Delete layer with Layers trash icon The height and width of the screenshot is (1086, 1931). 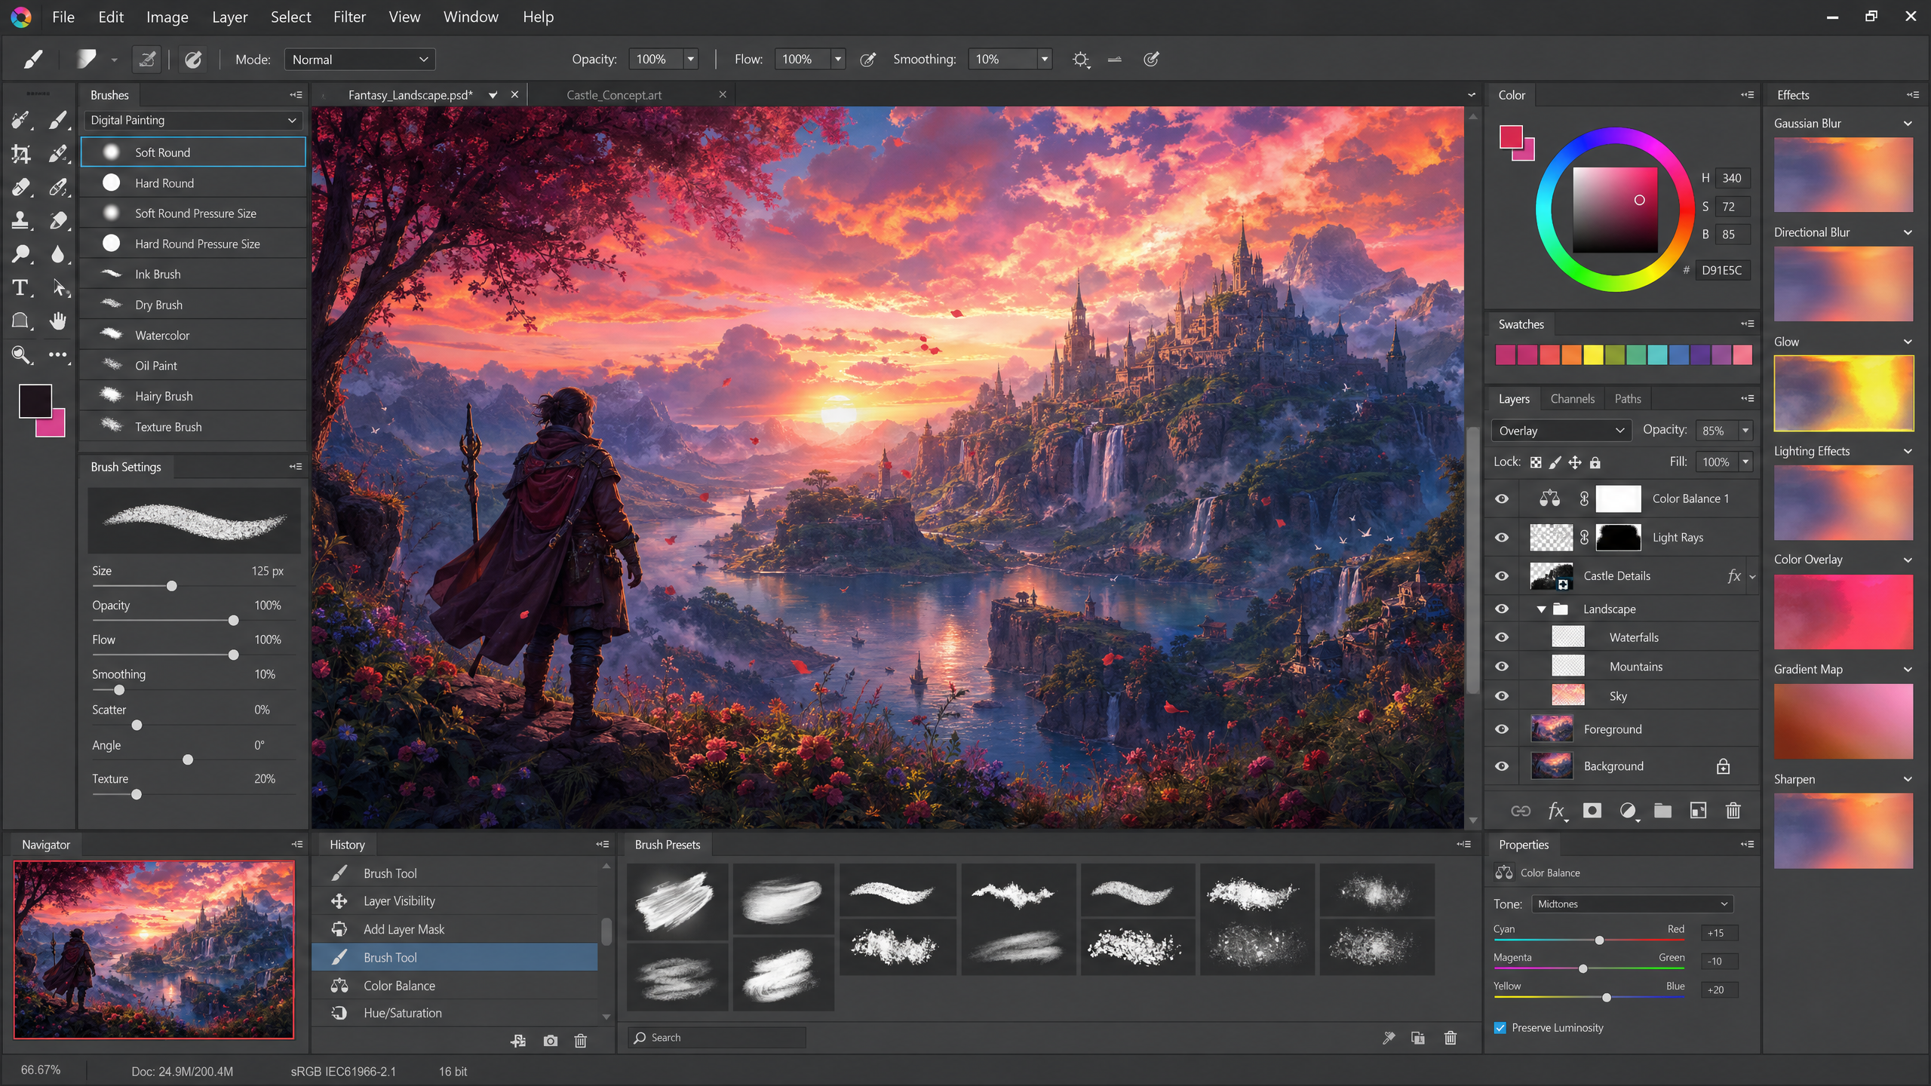(1733, 811)
